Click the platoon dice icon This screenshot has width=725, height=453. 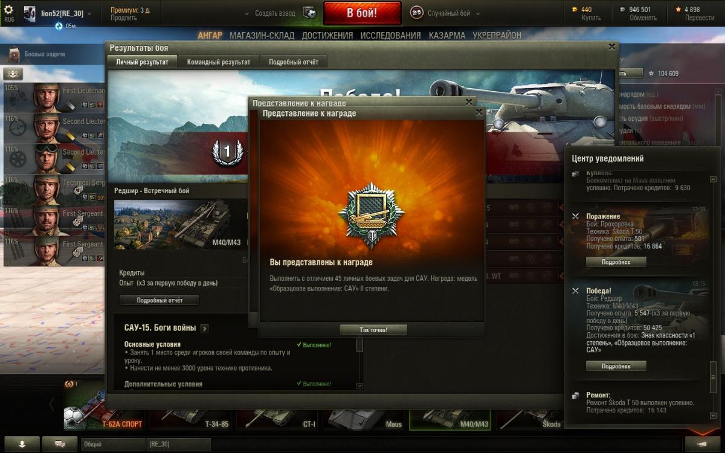click(x=309, y=13)
